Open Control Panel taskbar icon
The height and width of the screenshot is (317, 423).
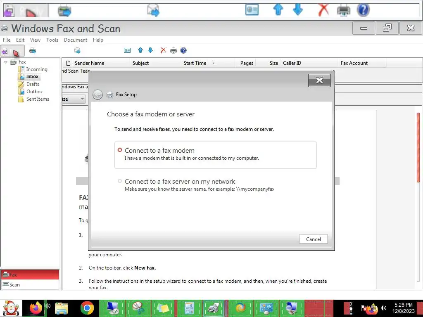pyautogui.click(x=266, y=308)
